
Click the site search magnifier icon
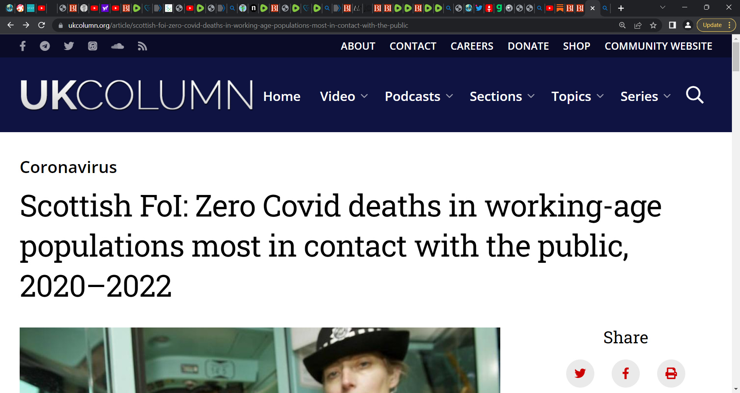[695, 95]
